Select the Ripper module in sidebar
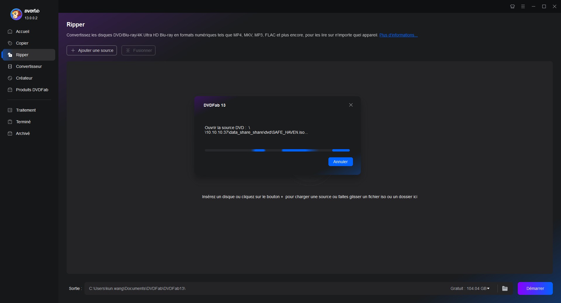 28,55
